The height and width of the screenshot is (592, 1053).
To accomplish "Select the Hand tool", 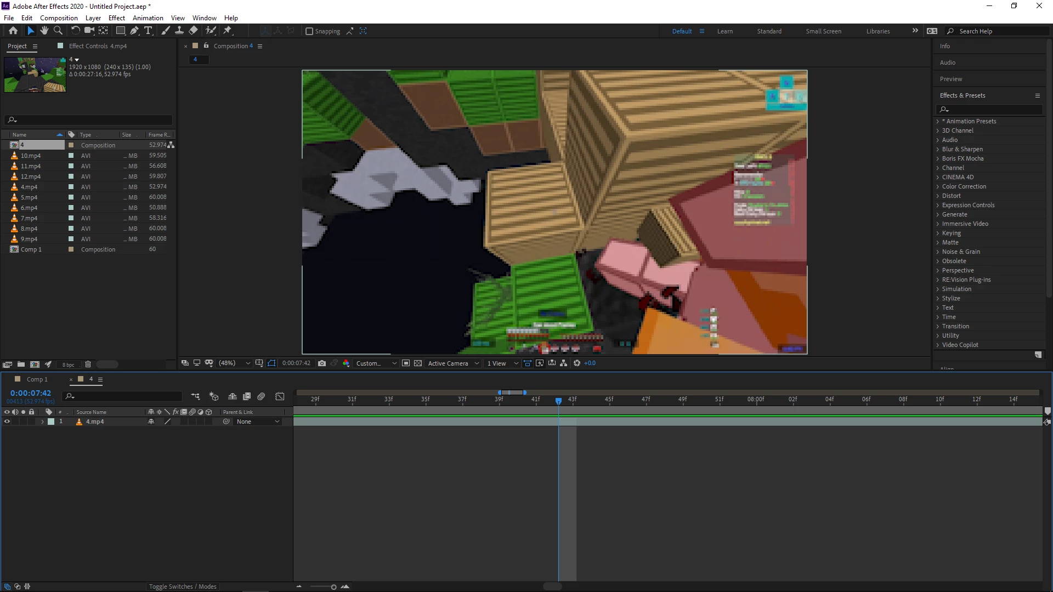I will click(44, 31).
